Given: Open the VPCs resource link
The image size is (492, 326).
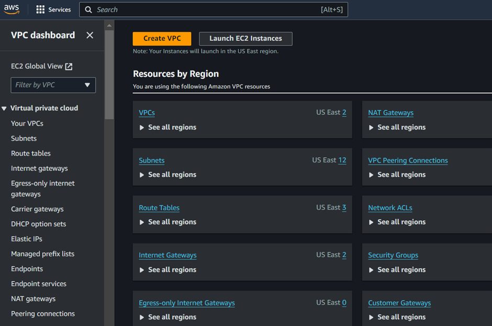Looking at the screenshot, I should pyautogui.click(x=147, y=113).
